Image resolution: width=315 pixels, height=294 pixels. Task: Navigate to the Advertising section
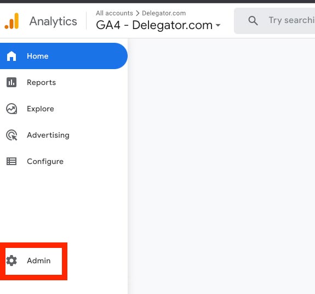[x=48, y=135]
